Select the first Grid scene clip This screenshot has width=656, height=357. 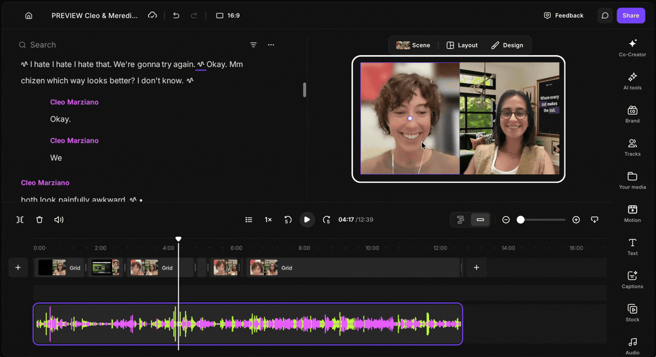[59, 268]
